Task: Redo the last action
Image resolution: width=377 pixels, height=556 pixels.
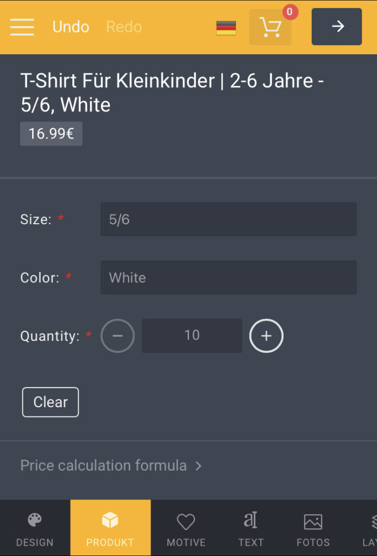Action: click(x=124, y=27)
